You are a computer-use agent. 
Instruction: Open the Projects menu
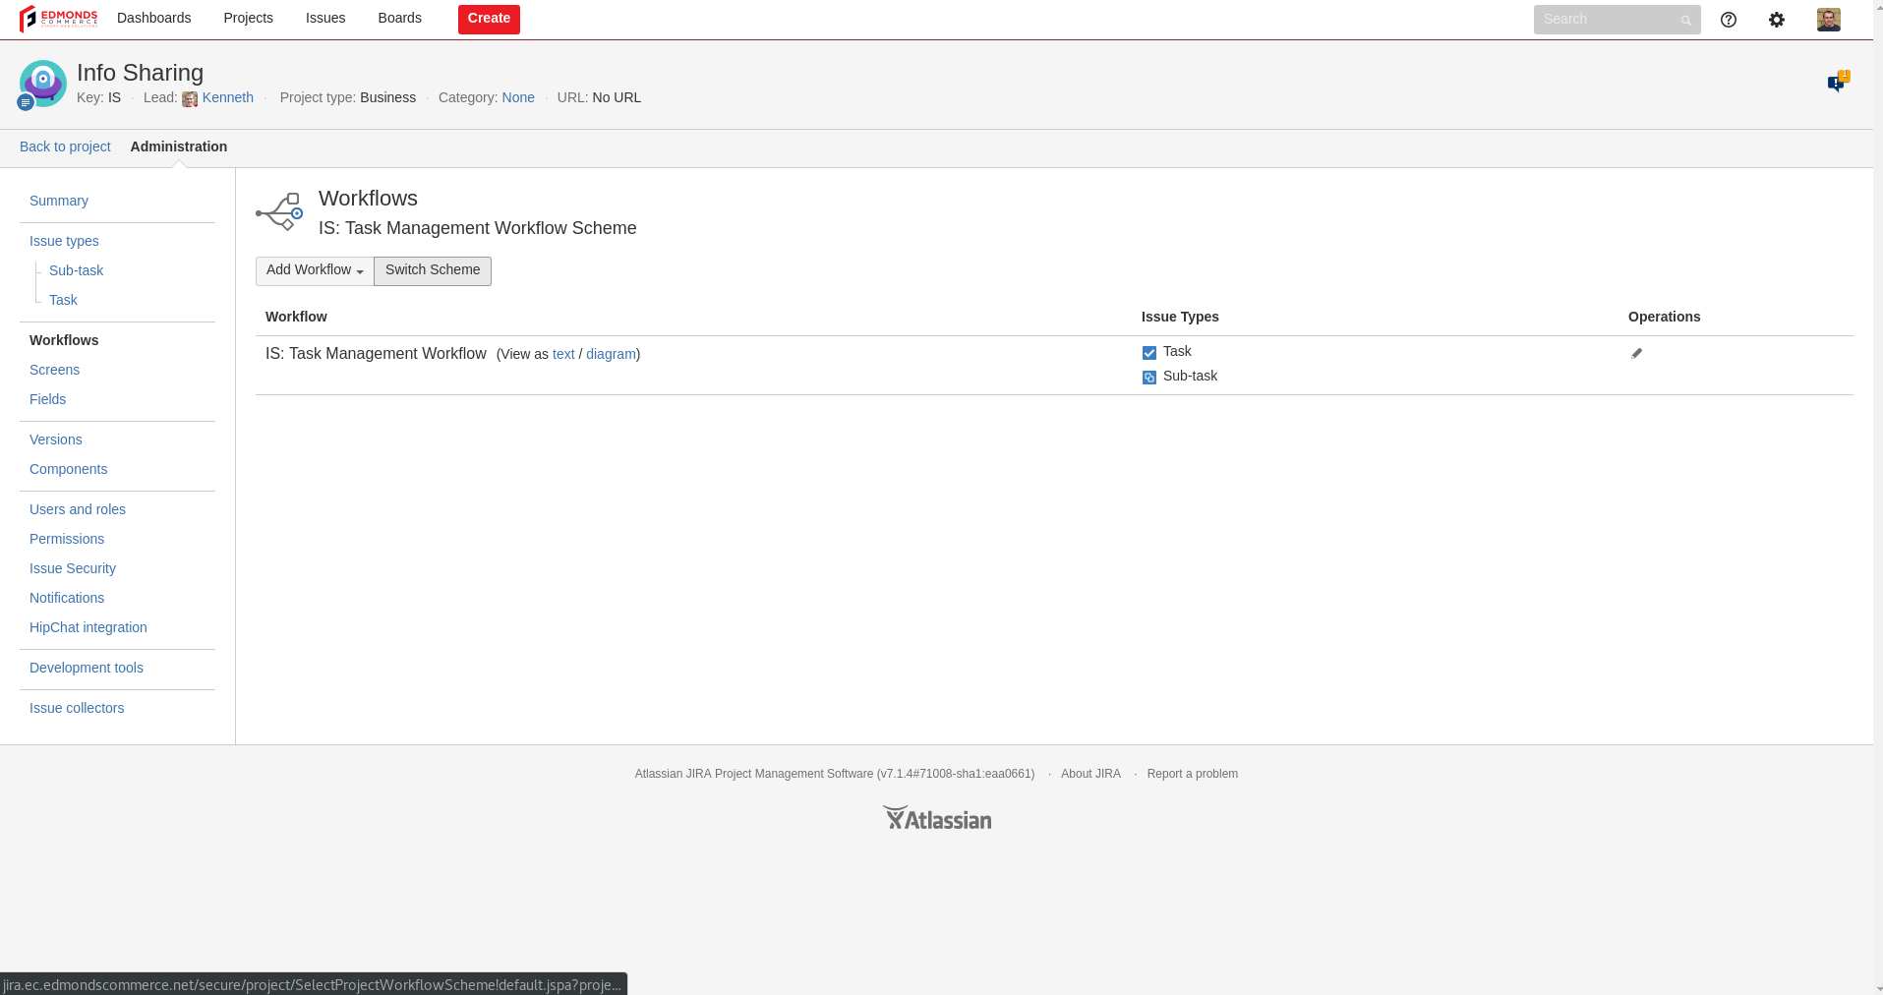[x=248, y=19]
